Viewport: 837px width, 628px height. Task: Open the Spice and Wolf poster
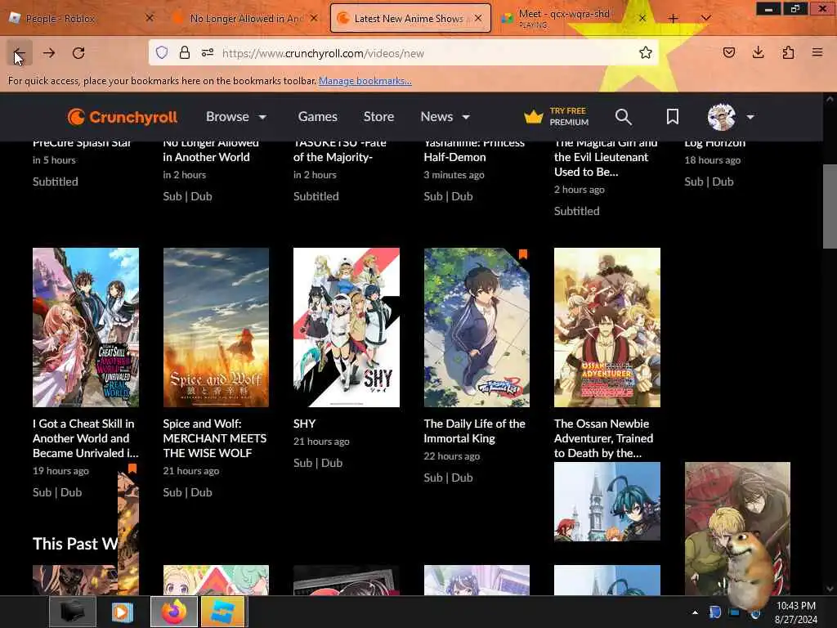click(x=216, y=327)
